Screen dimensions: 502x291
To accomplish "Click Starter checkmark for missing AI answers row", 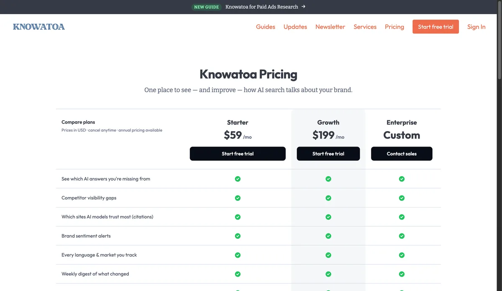I will [x=238, y=179].
